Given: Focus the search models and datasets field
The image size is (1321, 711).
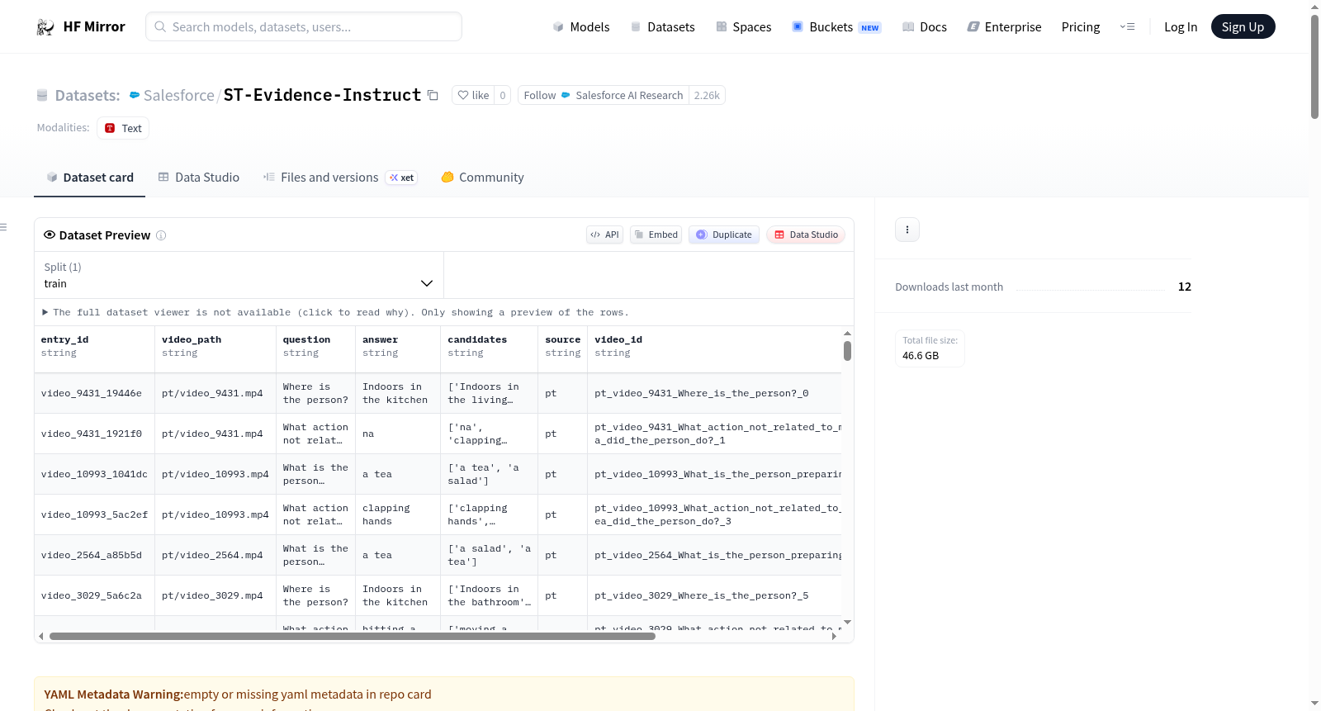Looking at the screenshot, I should click(x=304, y=27).
